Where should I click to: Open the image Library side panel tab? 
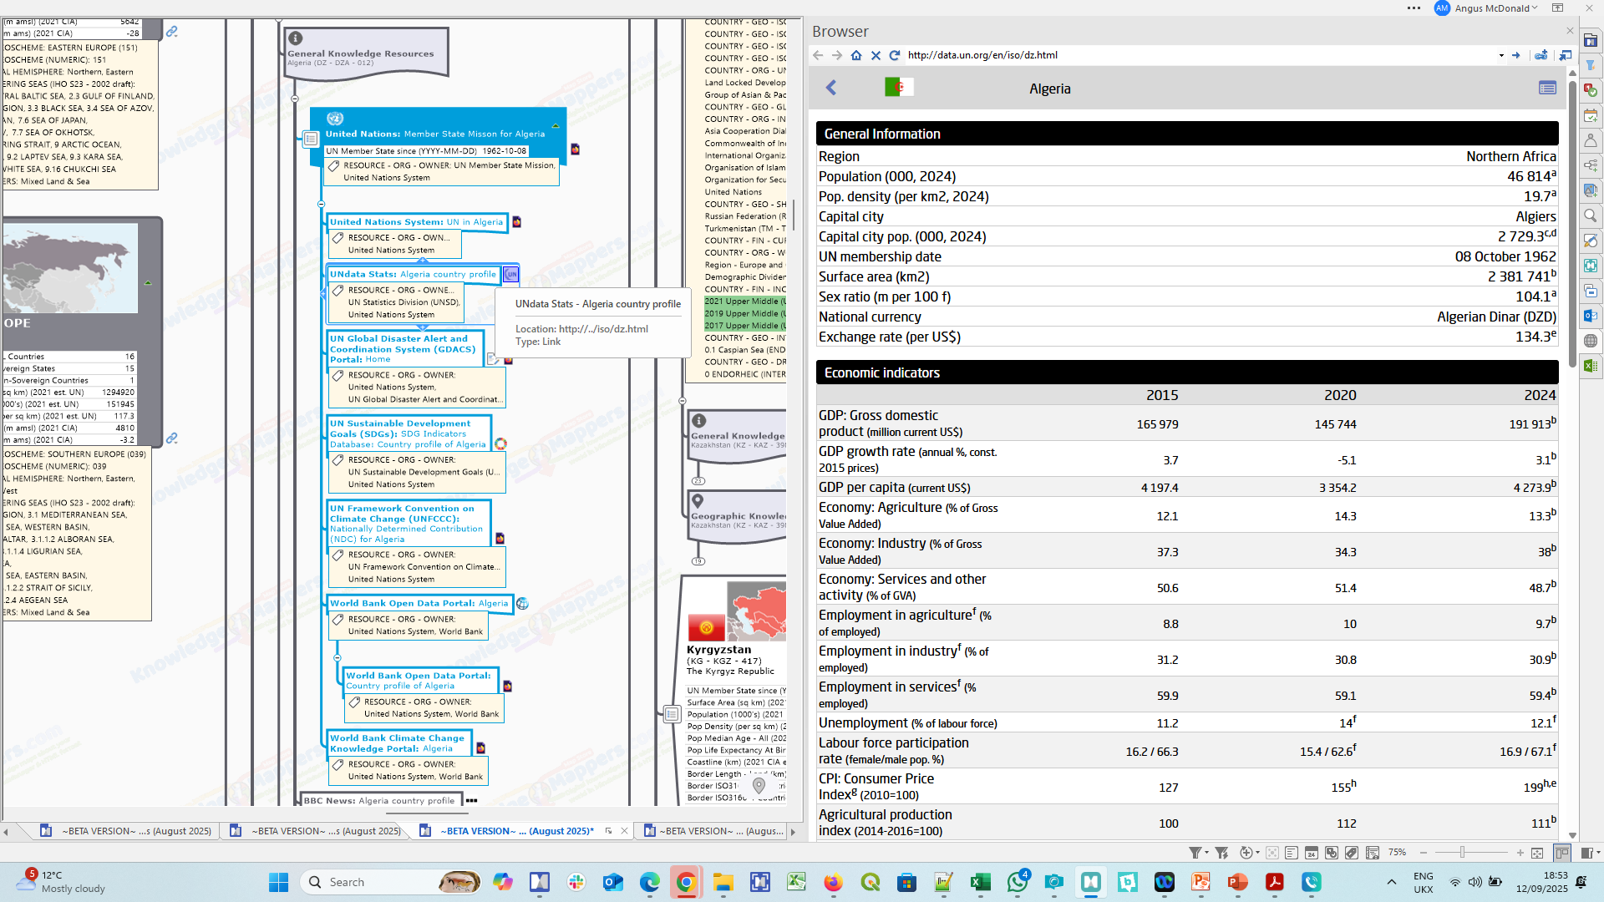click(x=1591, y=190)
